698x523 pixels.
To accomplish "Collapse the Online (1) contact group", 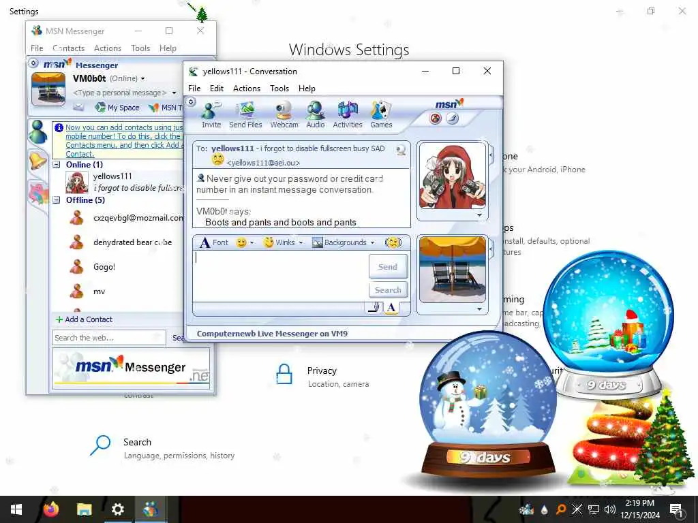I will click(x=57, y=165).
